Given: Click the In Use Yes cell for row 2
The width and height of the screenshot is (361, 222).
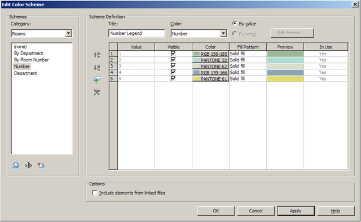Looking at the screenshot, I should 326,60.
